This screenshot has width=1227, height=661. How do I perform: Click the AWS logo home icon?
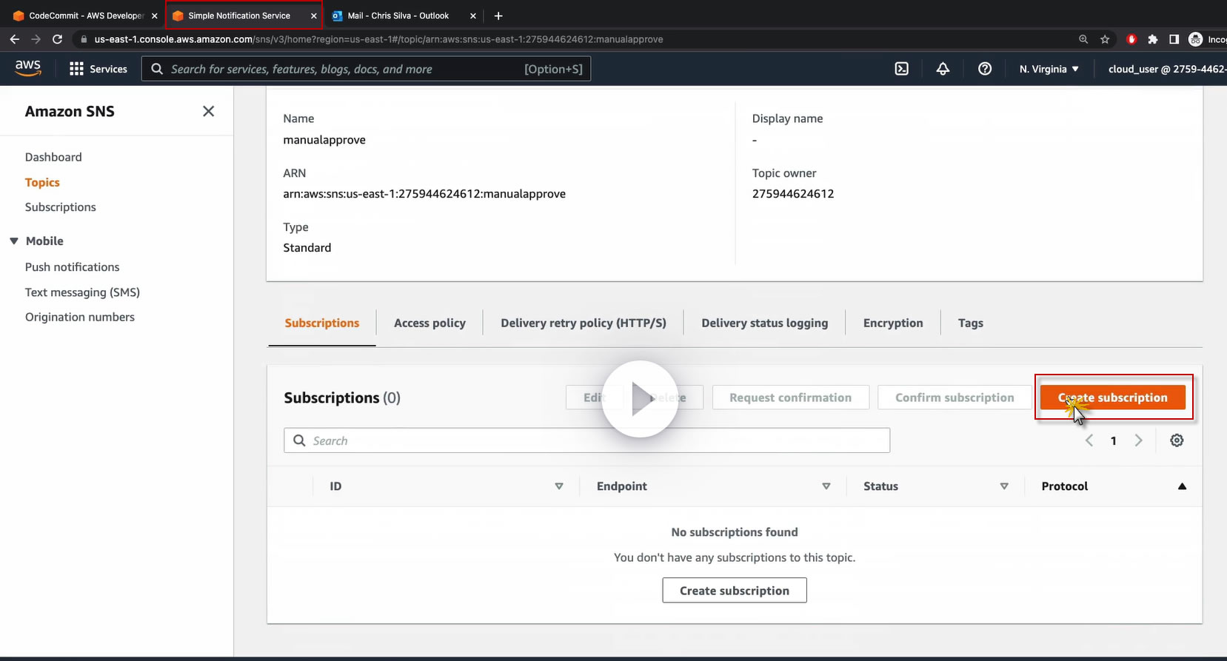coord(28,68)
